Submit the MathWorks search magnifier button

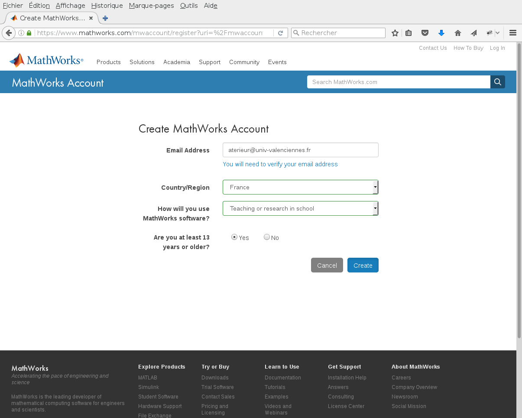coord(498,82)
